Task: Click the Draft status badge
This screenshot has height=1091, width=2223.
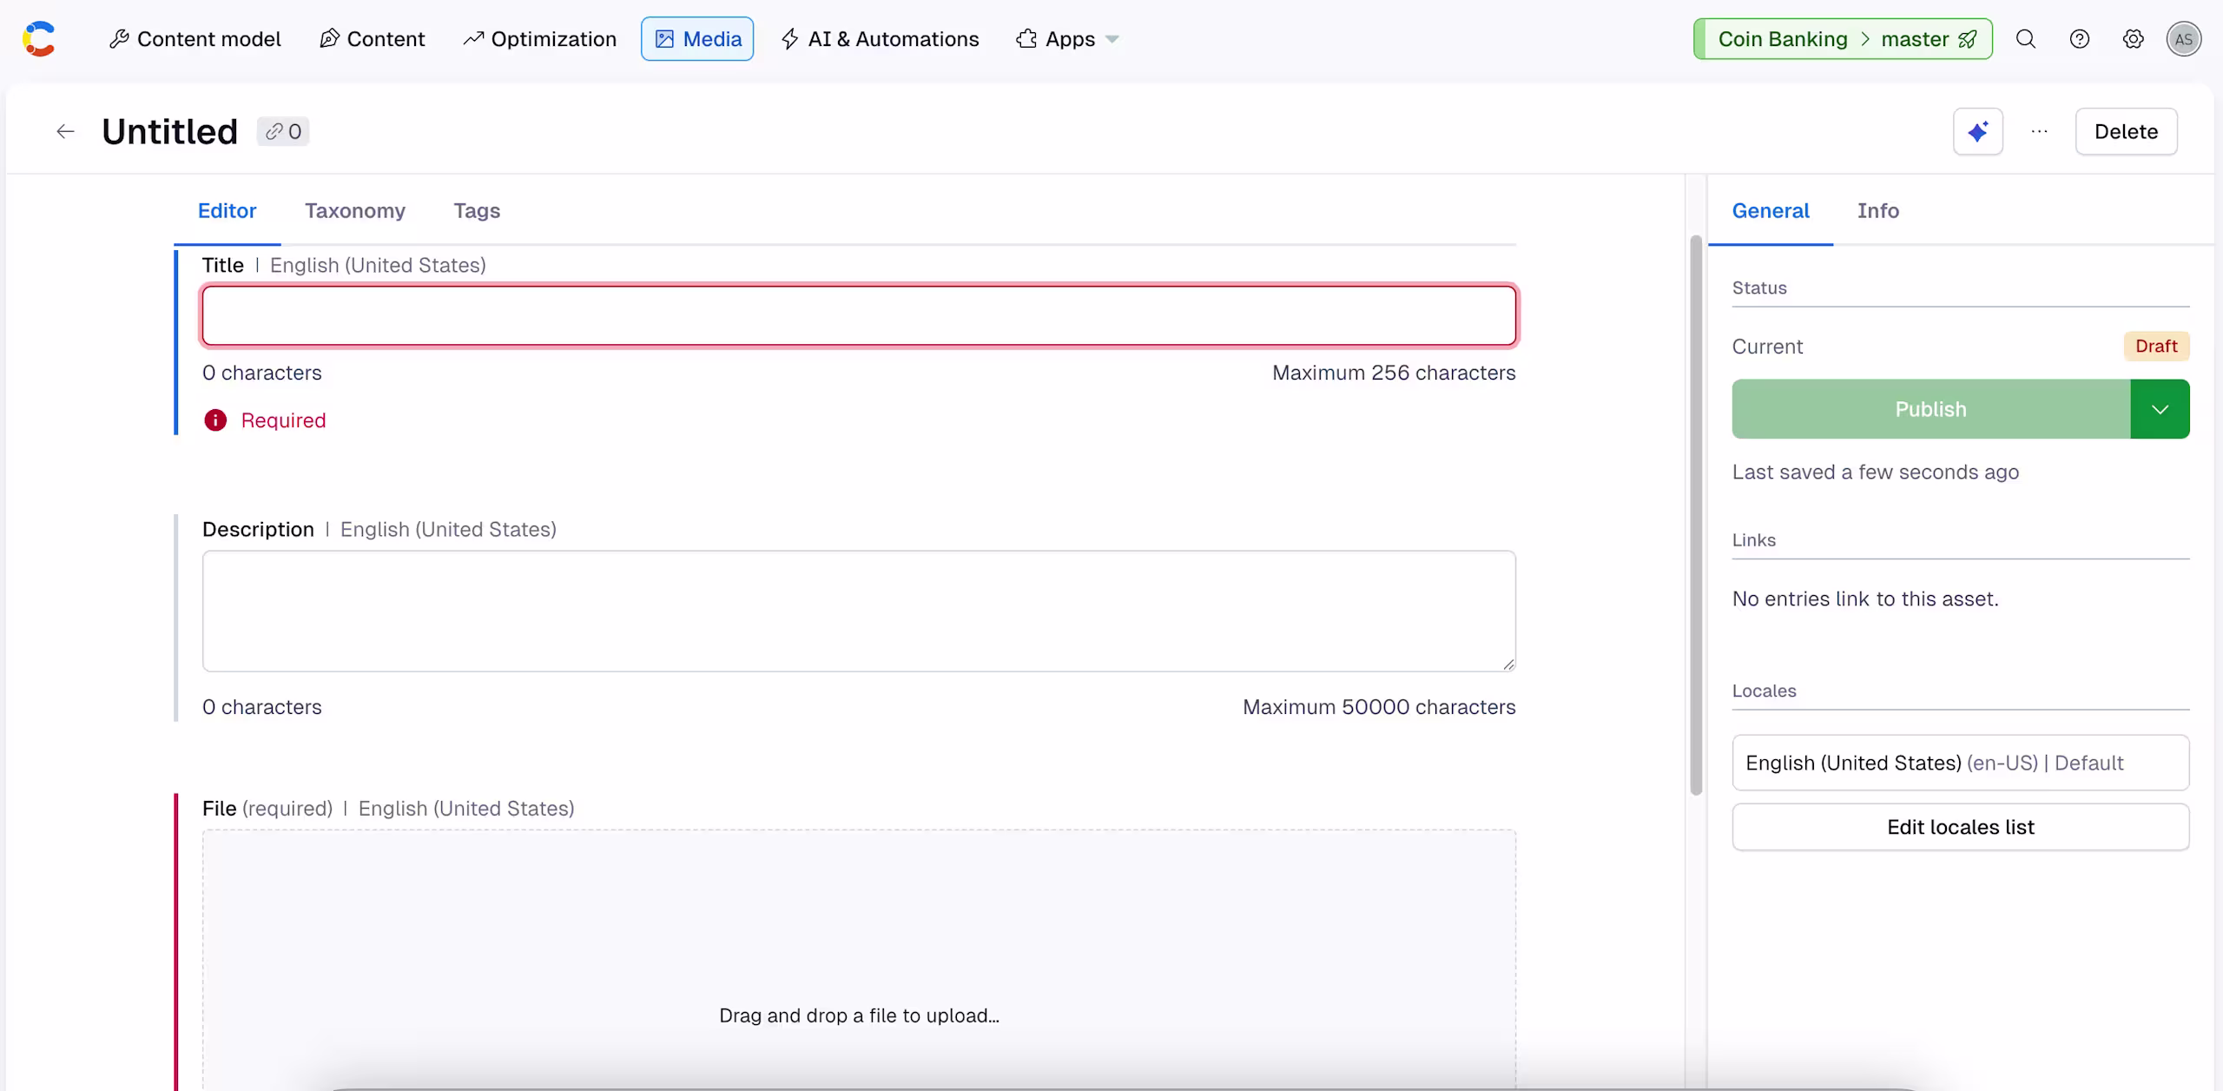Action: point(2156,347)
